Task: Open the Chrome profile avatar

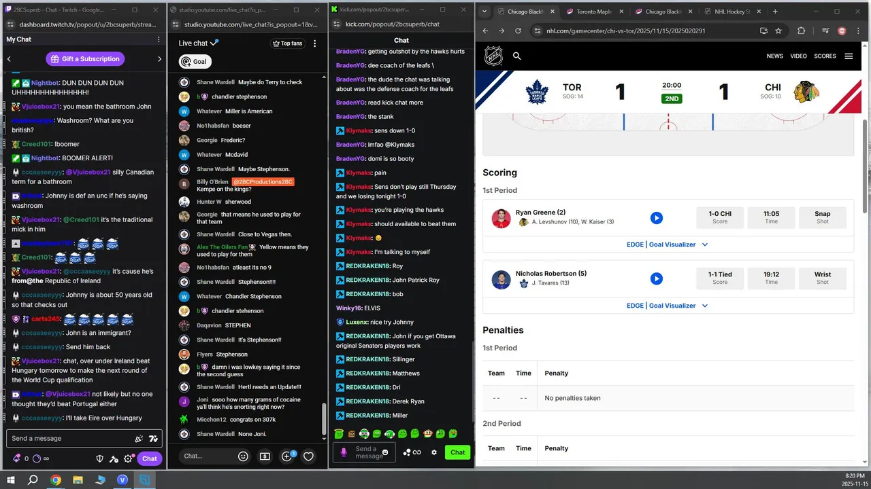Action: (842, 31)
